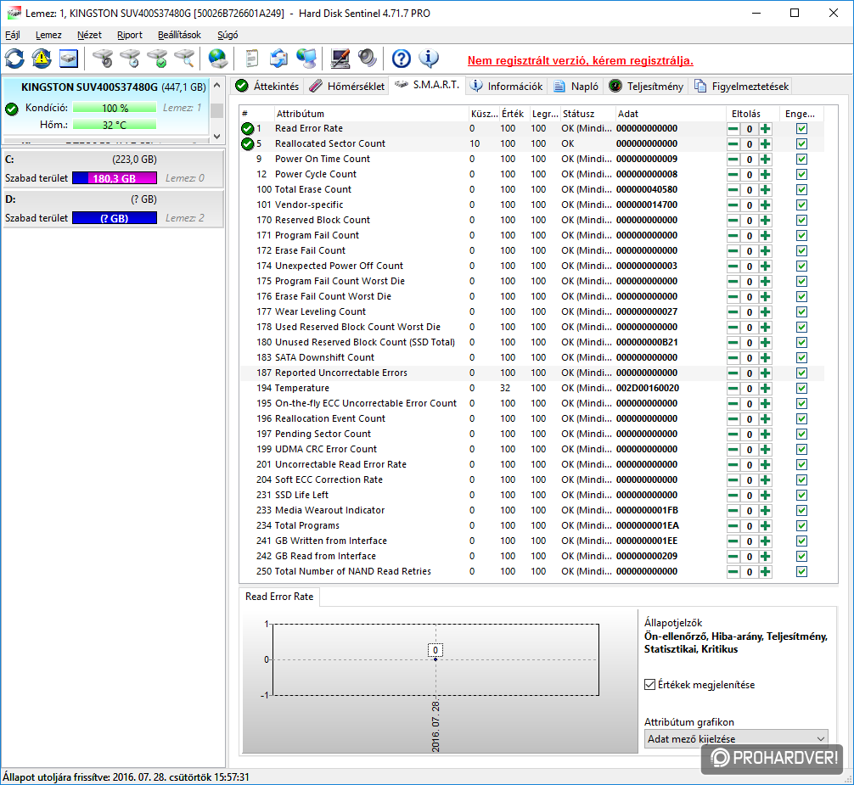Click the blue info bubble icon
854x785 pixels.
pos(429,59)
